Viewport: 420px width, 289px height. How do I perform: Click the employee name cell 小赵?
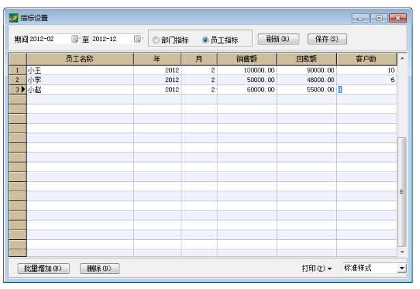click(x=80, y=90)
